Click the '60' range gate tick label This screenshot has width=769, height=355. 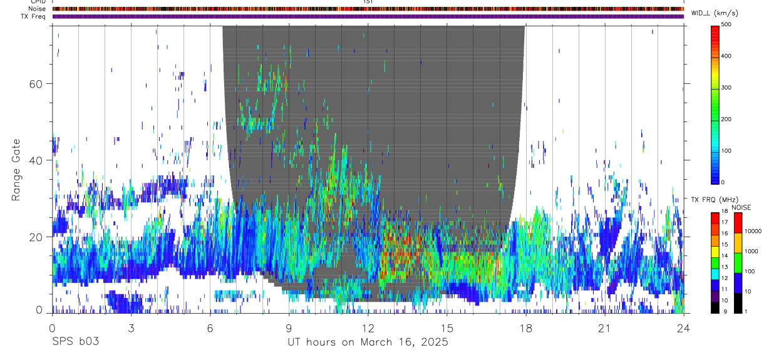click(34, 84)
